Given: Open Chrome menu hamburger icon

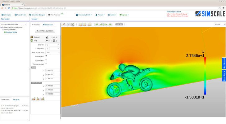Looking at the screenshot, I should [224, 8].
